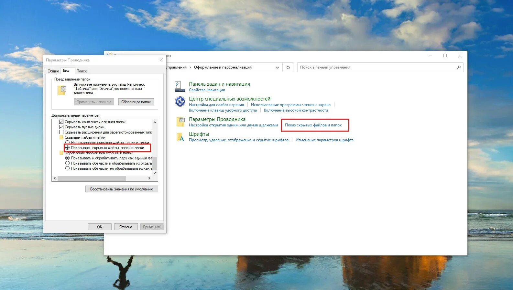The image size is (513, 290).
Task: Click the vertical scrollbar thumb in settings list
Action: coord(155,163)
